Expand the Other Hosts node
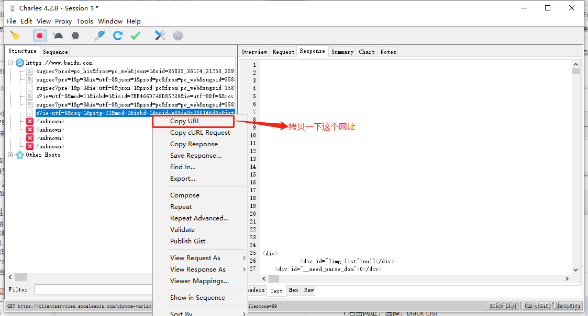Image resolution: width=588 pixels, height=316 pixels. click(10, 155)
